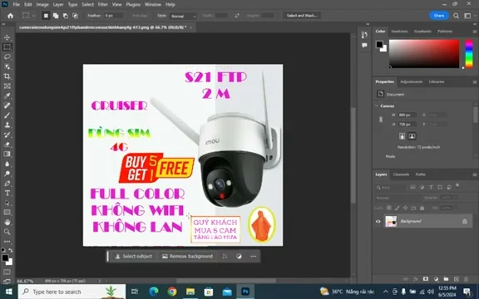Hide the Background layer with eye icon
479x299 pixels.
pyautogui.click(x=378, y=222)
